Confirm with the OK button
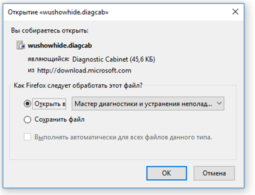The height and width of the screenshot is (195, 255). point(167,173)
